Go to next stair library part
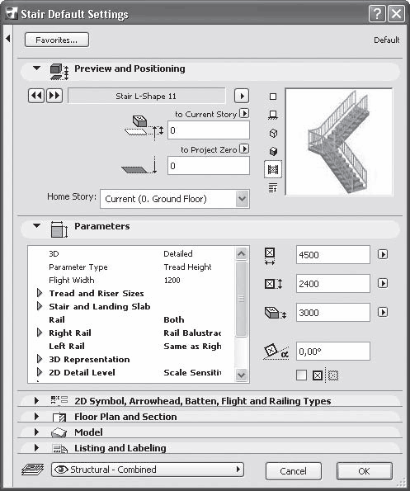The width and height of the screenshot is (410, 491). tap(54, 96)
